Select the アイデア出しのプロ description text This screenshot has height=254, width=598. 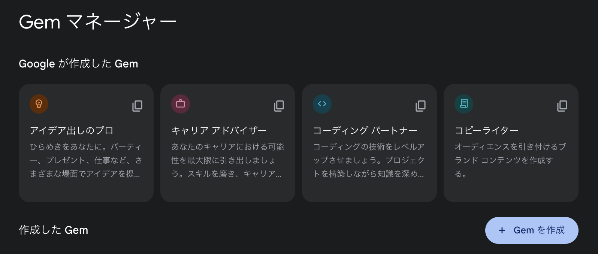[x=86, y=160]
